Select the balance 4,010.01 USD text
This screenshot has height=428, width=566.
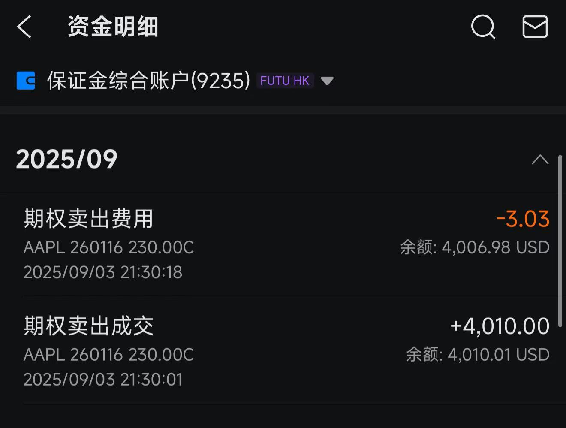478,355
